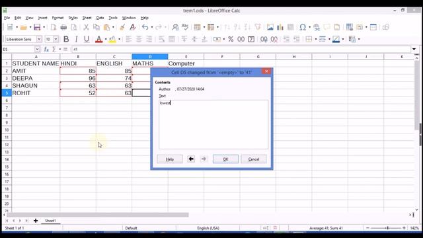
Task: Click the Export as PDF icon
Action: (x=54, y=27)
